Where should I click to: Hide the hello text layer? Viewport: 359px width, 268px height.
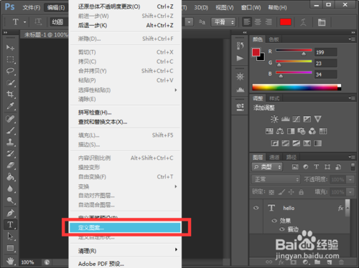256,208
